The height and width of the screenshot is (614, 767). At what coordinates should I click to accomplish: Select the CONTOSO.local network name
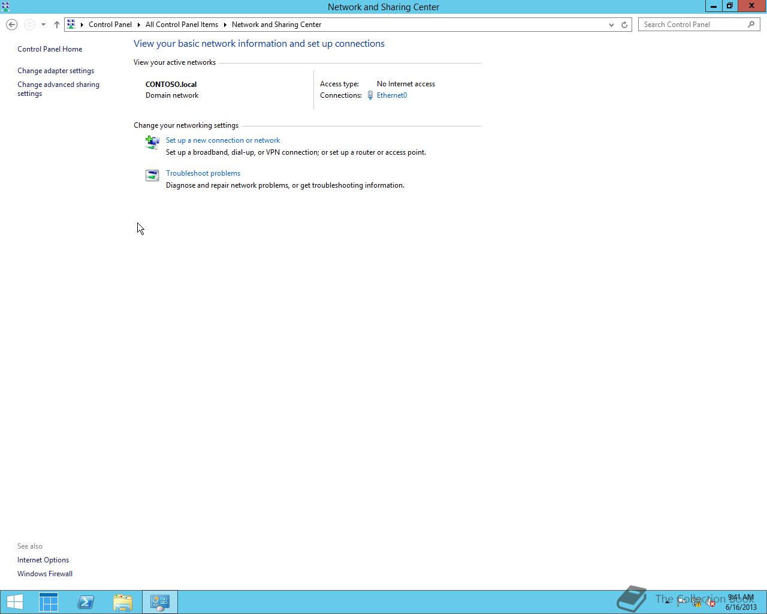[171, 85]
